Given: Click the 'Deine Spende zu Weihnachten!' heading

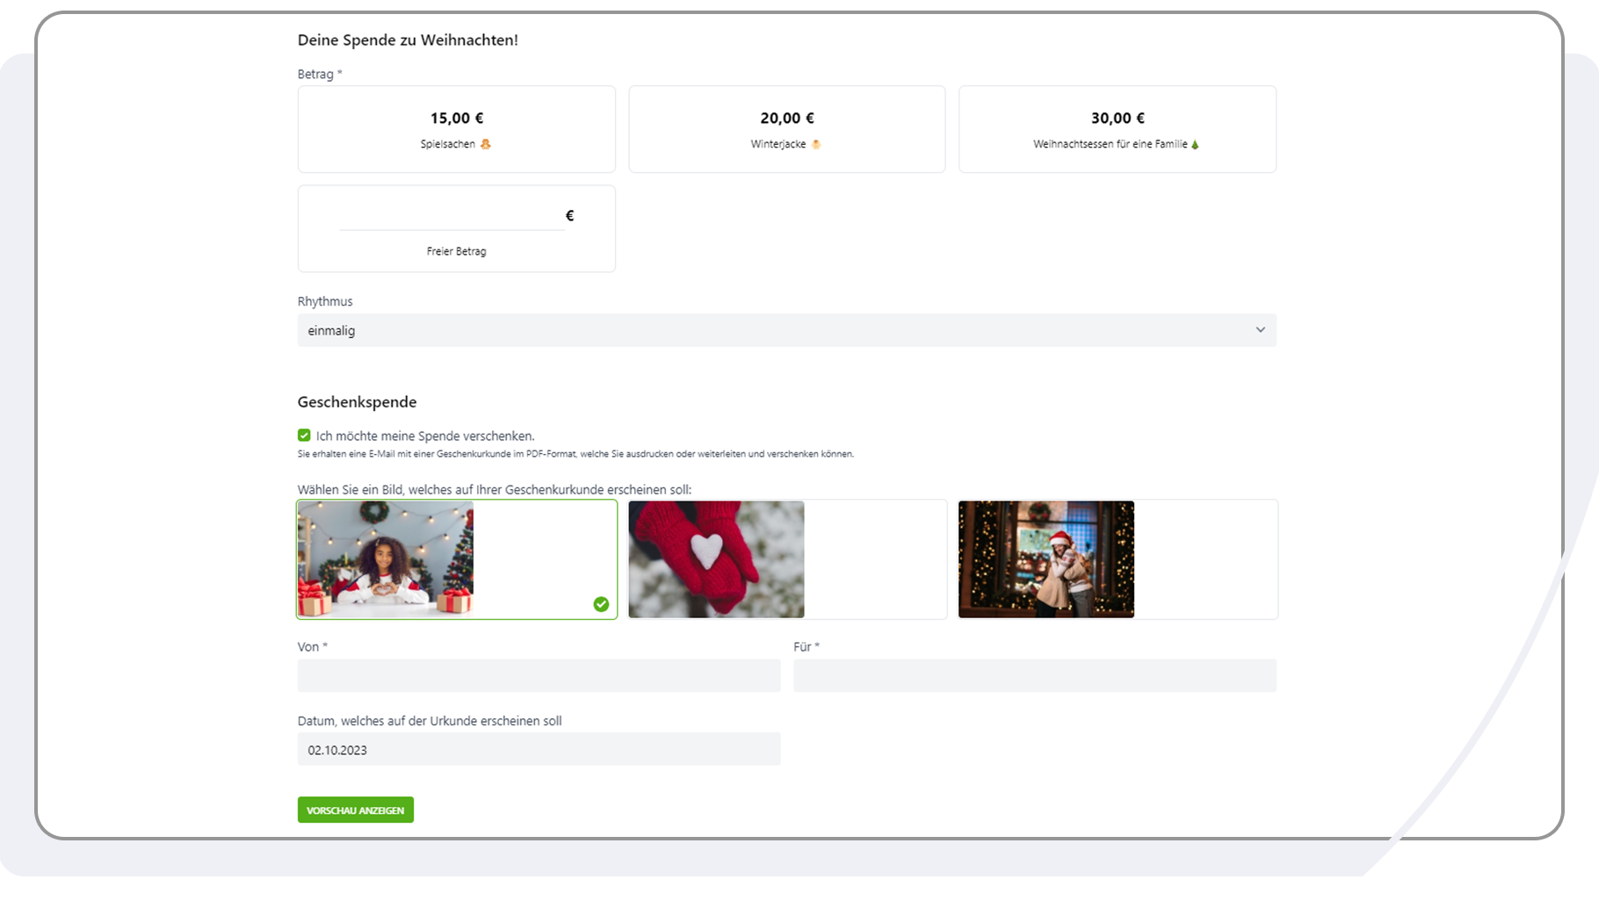Looking at the screenshot, I should [408, 40].
